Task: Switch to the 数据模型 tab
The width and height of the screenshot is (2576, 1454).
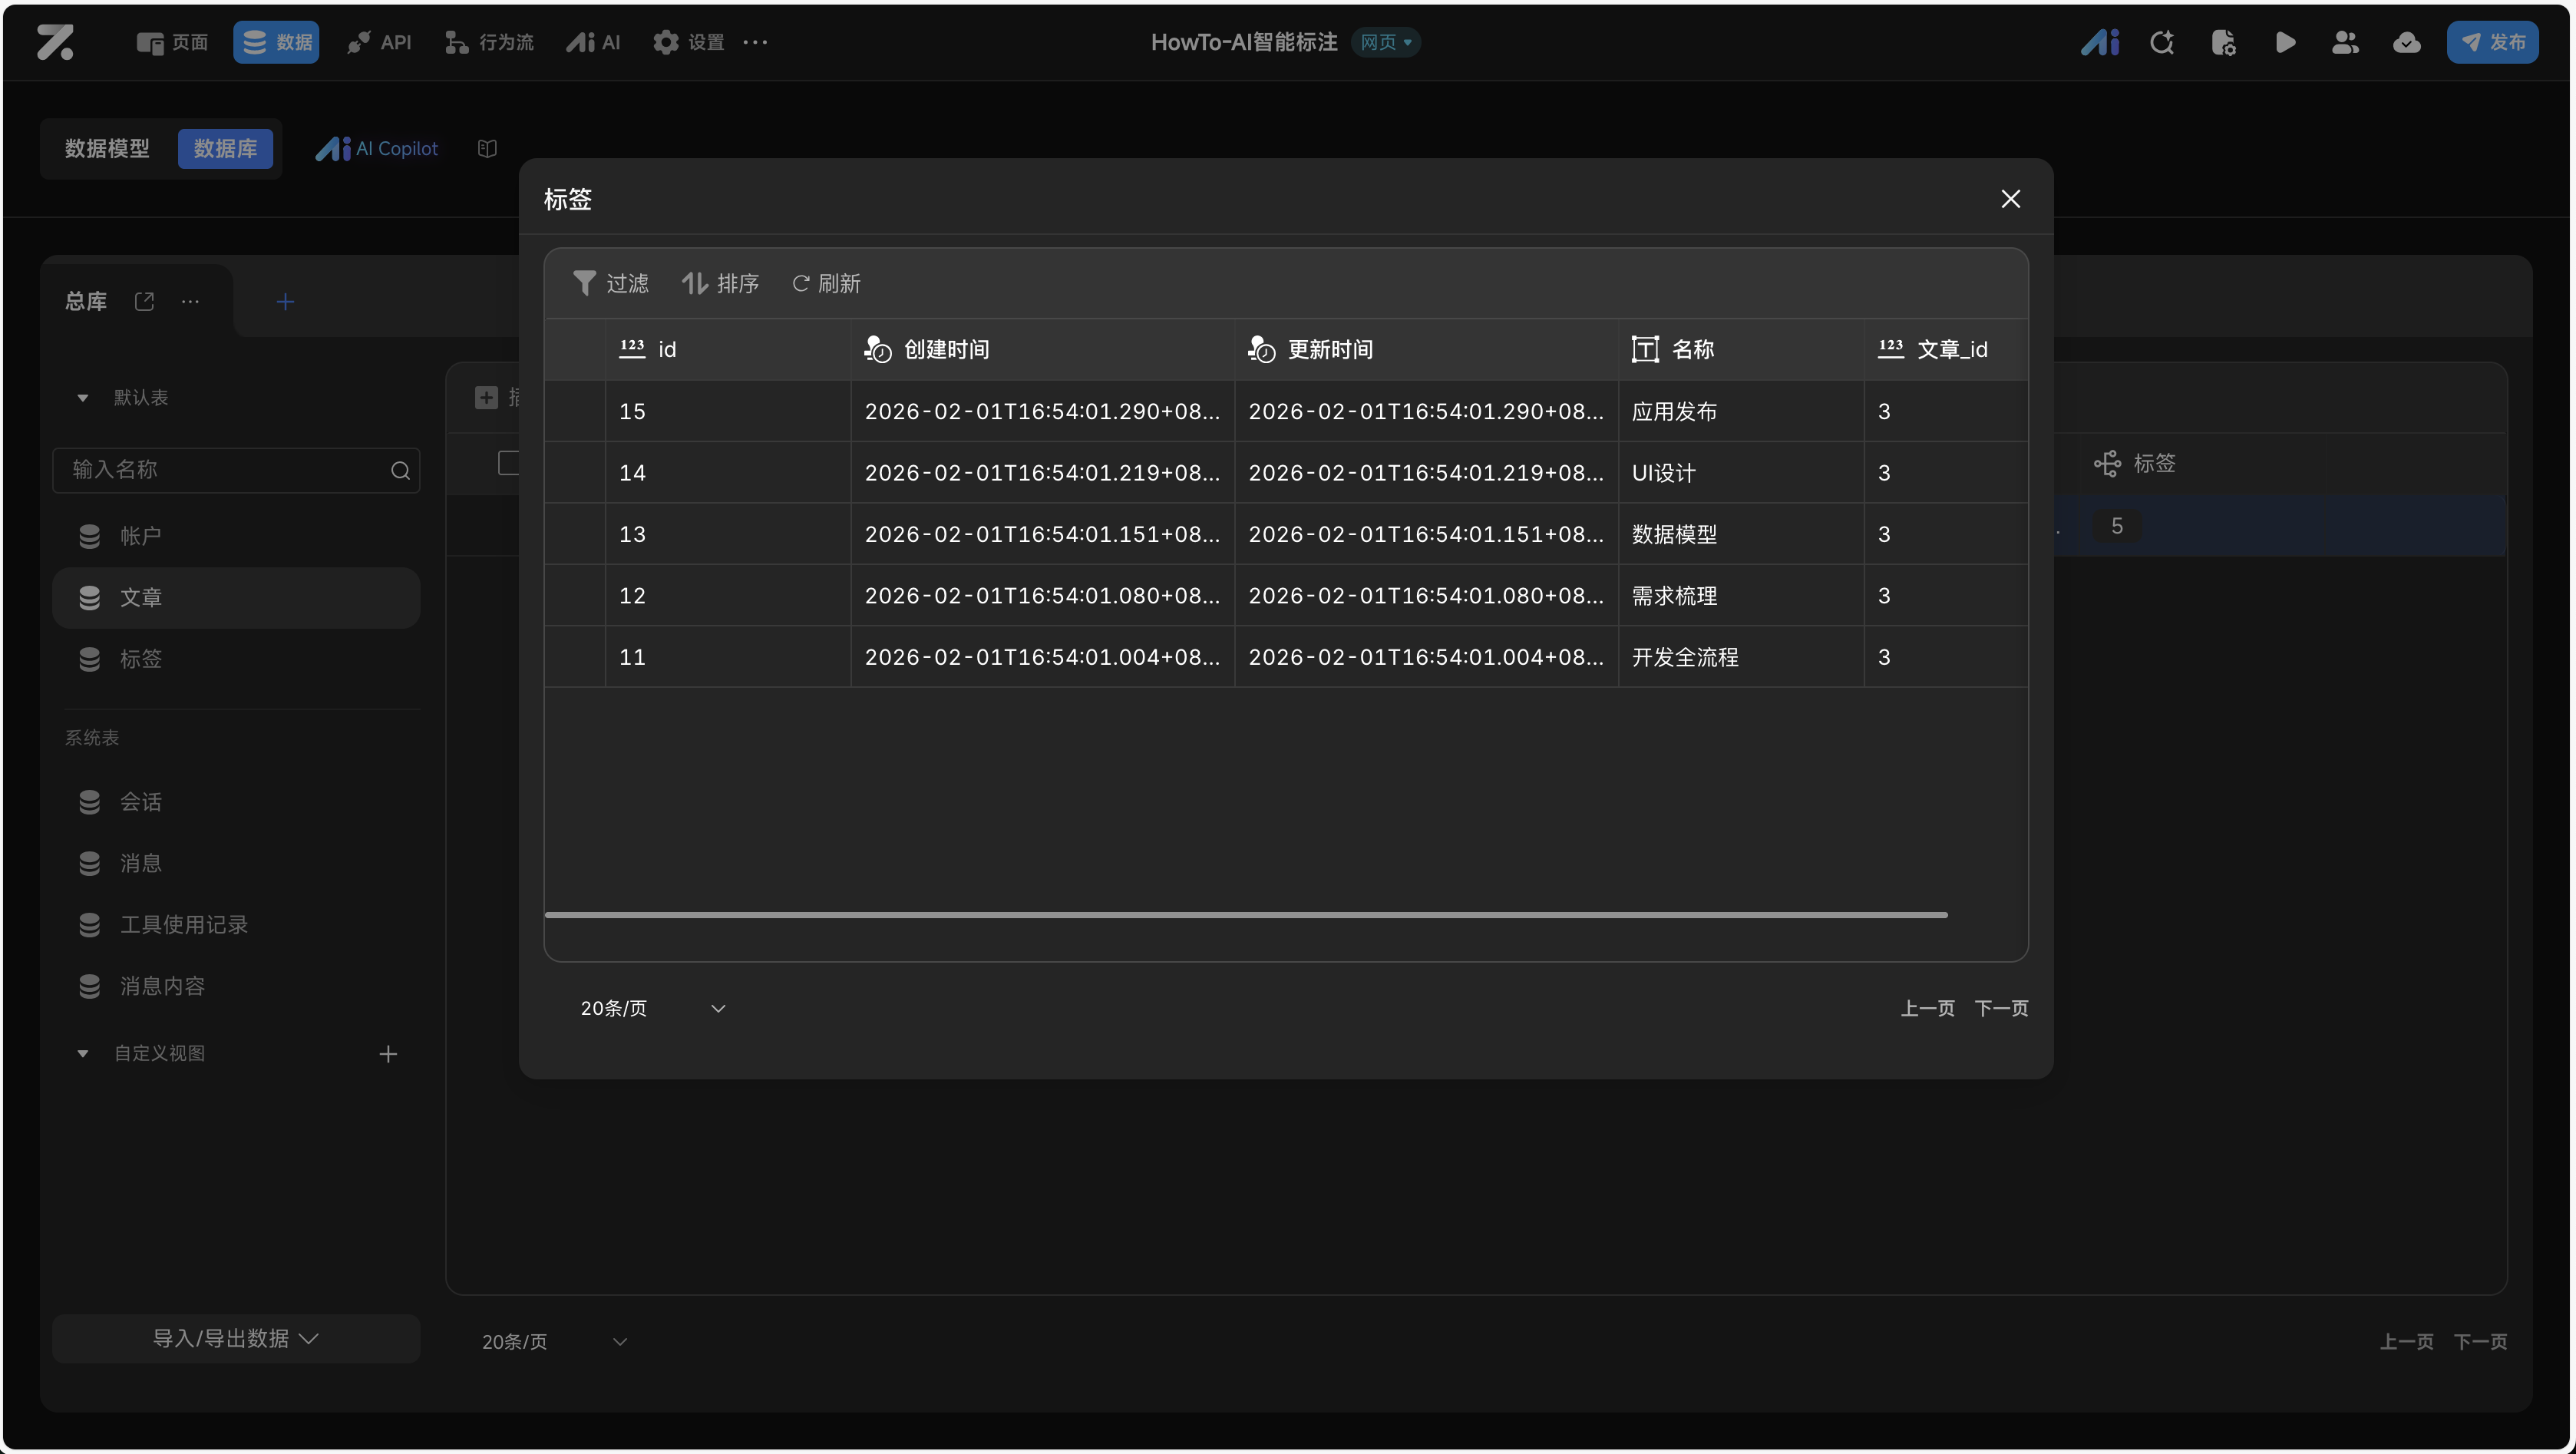Action: (107, 148)
